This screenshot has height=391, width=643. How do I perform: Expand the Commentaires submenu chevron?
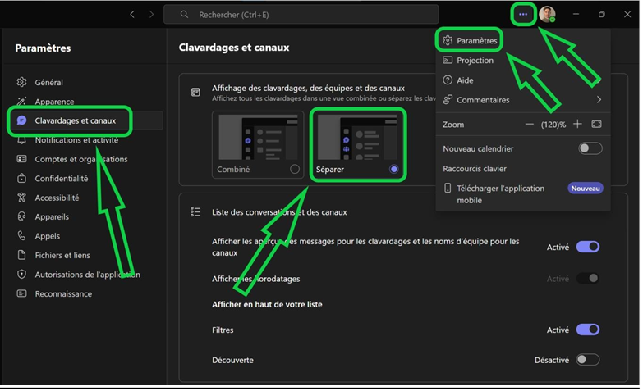tap(599, 99)
